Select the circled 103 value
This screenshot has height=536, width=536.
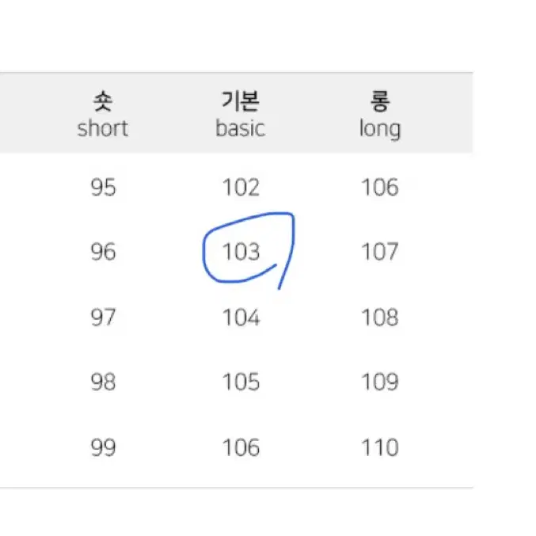(241, 252)
